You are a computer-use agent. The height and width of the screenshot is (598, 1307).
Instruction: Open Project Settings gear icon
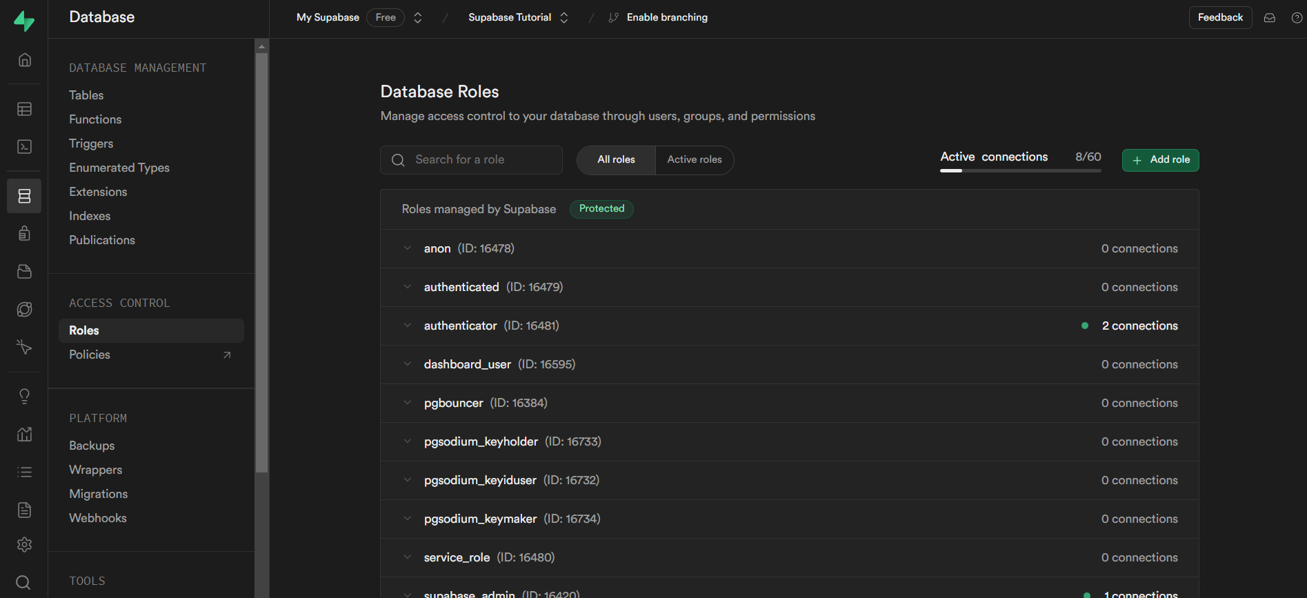(x=24, y=545)
